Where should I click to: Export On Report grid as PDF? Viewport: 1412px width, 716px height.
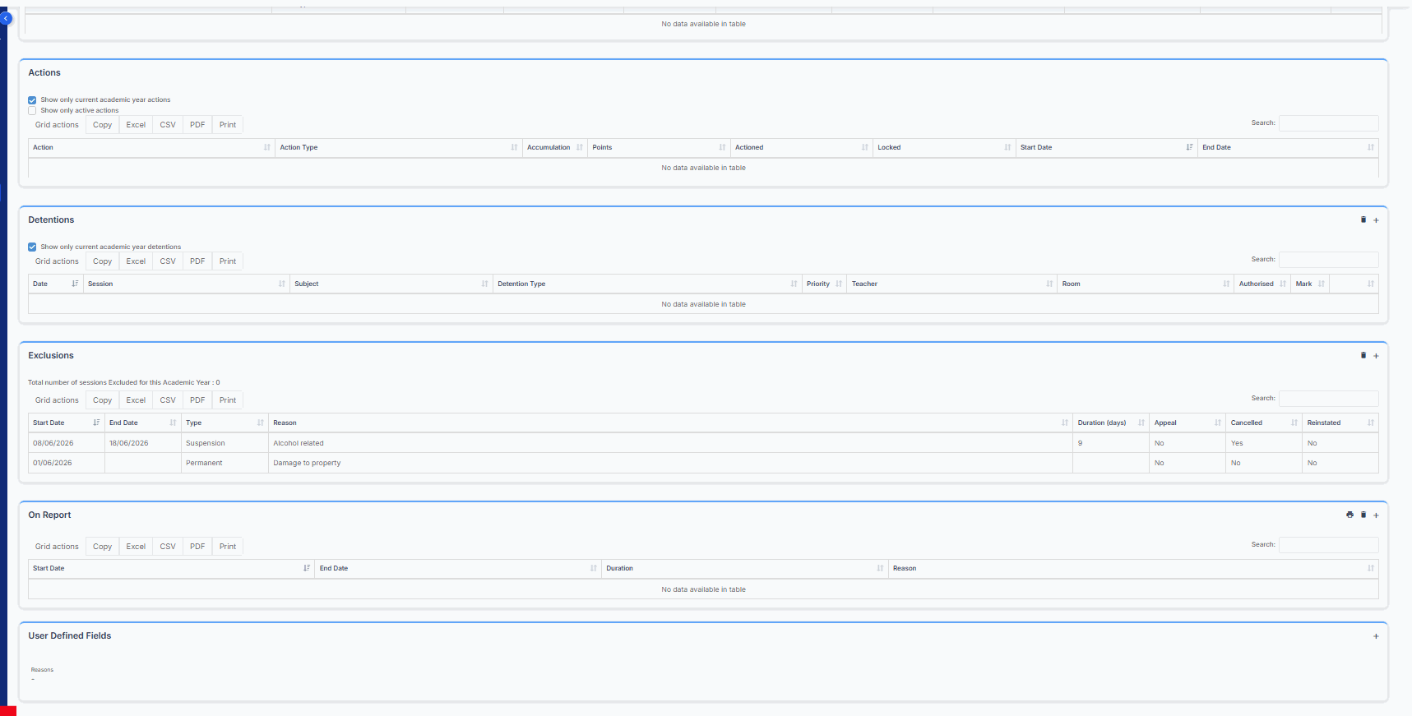click(x=197, y=547)
